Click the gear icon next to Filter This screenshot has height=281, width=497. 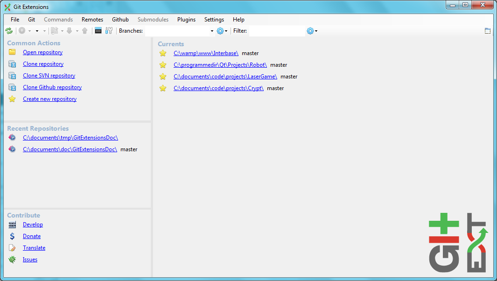[x=310, y=31]
